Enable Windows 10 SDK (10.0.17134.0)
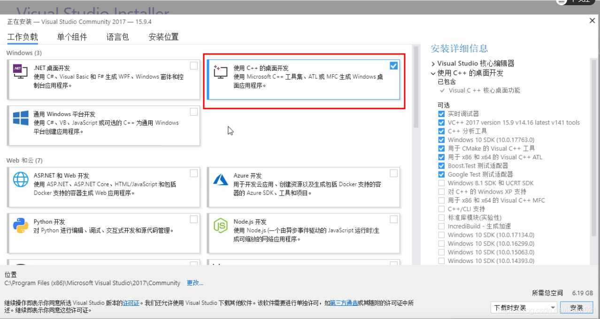The image size is (600, 319). (x=441, y=235)
